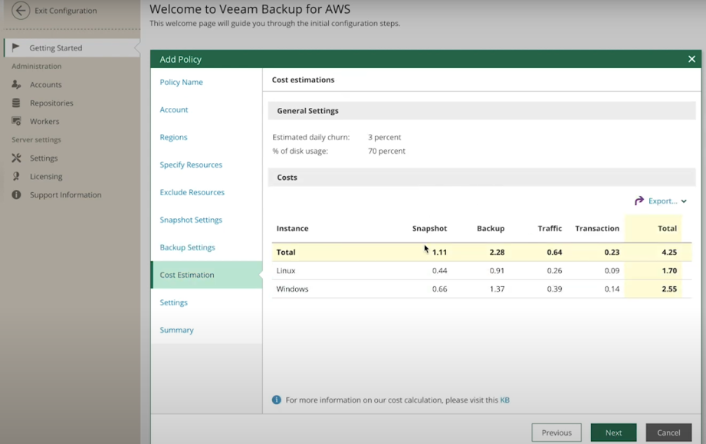The height and width of the screenshot is (444, 706).
Task: Open the Licensing page
Action: (46, 177)
